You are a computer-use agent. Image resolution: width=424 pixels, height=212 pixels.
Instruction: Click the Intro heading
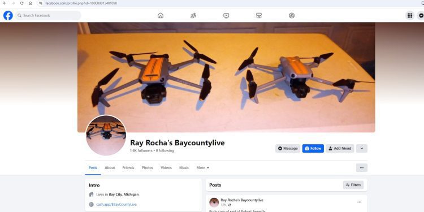coord(94,185)
